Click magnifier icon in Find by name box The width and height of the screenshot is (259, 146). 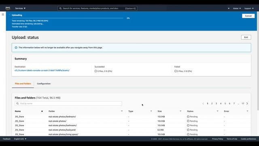(17, 103)
